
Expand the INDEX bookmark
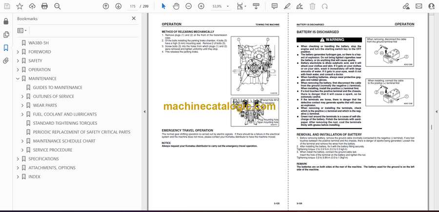click(18, 177)
